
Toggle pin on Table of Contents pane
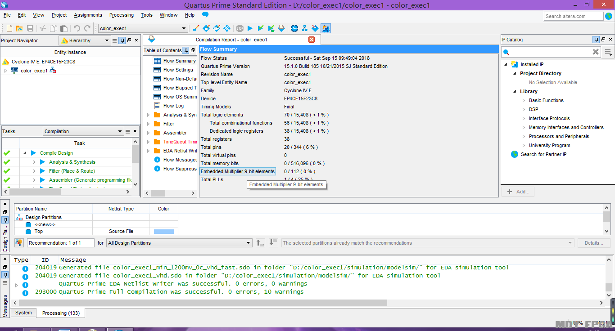pyautogui.click(x=185, y=50)
